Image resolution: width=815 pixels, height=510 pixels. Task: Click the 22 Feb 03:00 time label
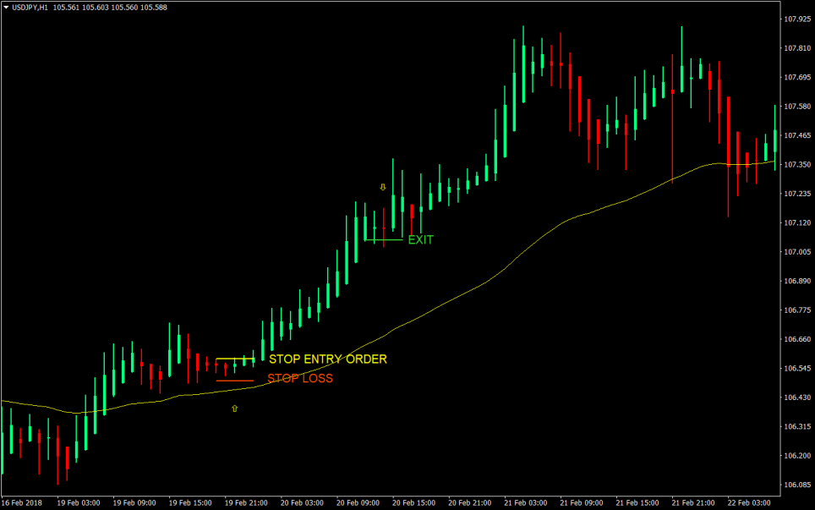[x=749, y=503]
